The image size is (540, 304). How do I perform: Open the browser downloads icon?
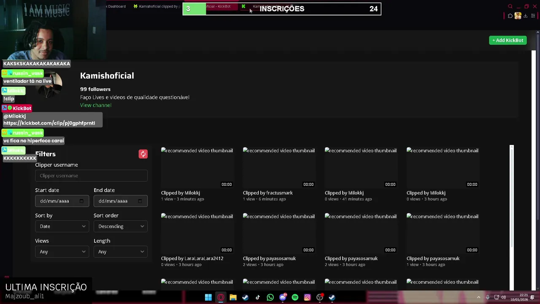tap(525, 16)
